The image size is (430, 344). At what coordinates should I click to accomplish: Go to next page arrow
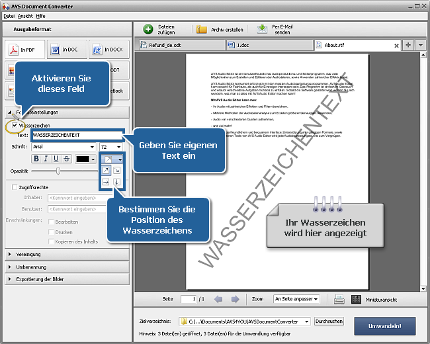click(235, 299)
